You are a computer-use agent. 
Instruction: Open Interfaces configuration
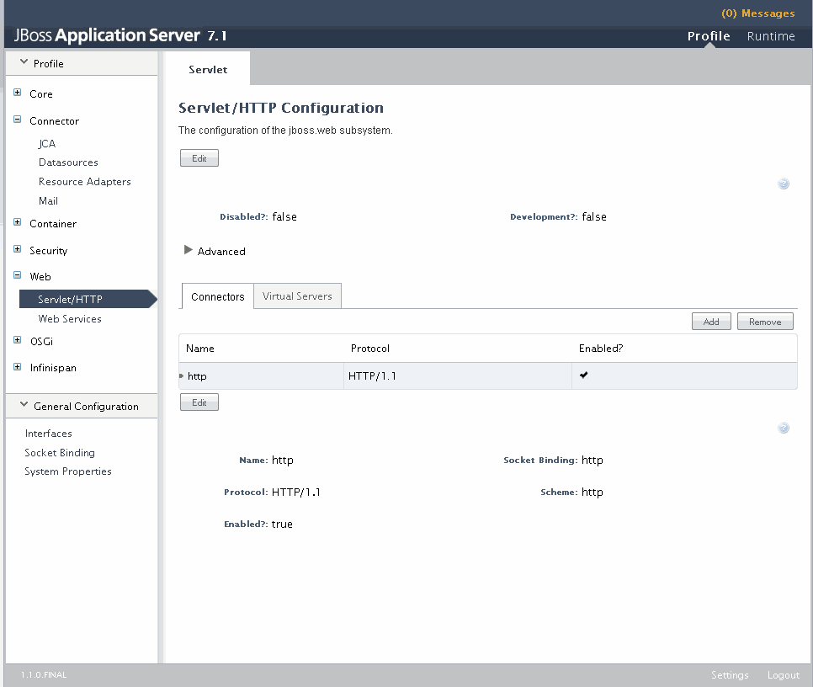(x=48, y=434)
